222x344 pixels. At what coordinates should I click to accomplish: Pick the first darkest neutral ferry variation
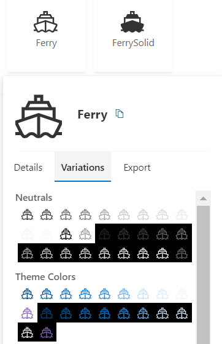coord(28,214)
